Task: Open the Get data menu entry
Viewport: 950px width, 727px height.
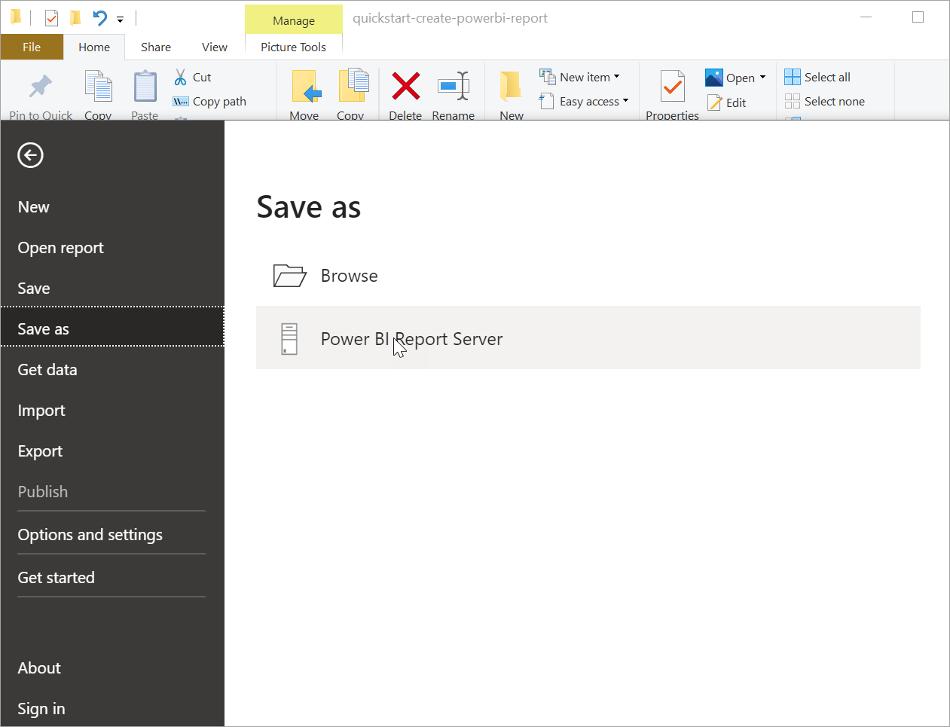Action: click(47, 369)
